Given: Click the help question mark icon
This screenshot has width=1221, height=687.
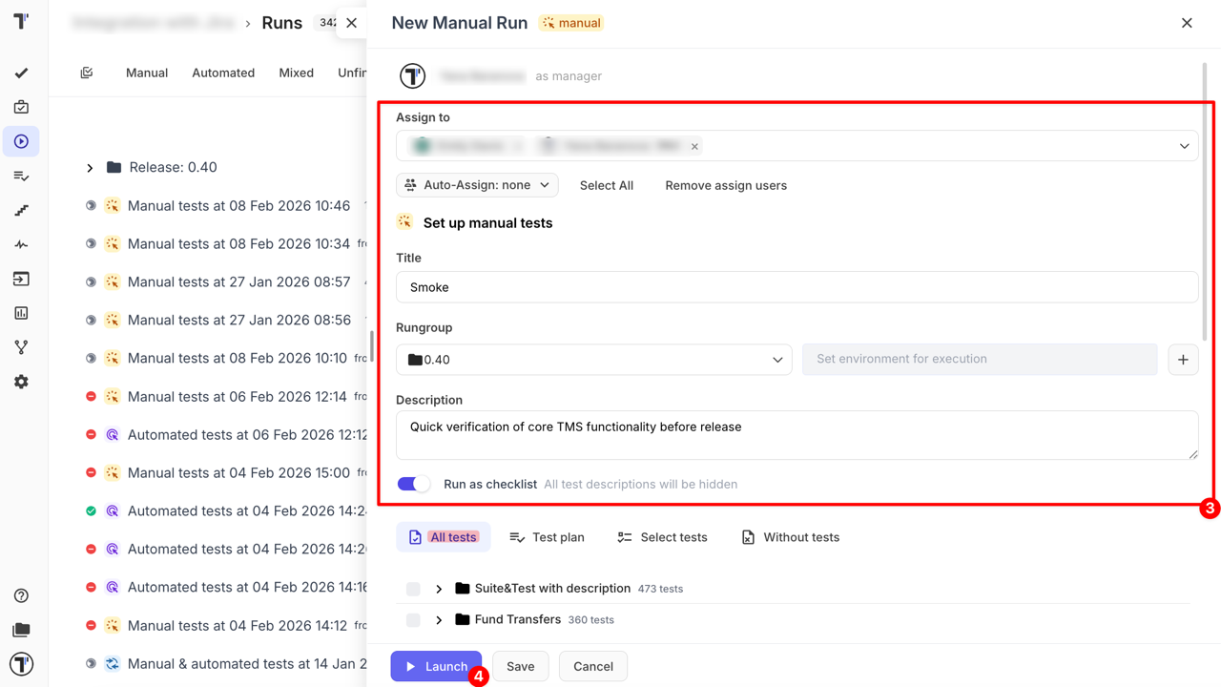Looking at the screenshot, I should [x=21, y=594].
